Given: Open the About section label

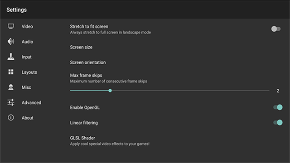Looking at the screenshot, I should (27, 118).
